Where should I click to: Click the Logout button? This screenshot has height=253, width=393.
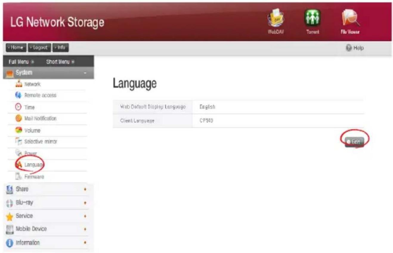(x=39, y=47)
